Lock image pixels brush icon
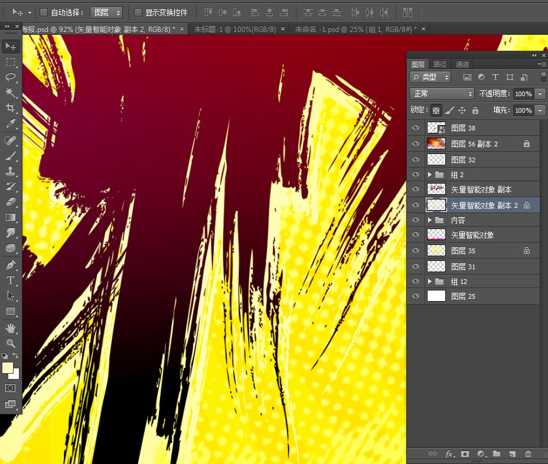Viewport: 548px width, 464px height. (449, 111)
